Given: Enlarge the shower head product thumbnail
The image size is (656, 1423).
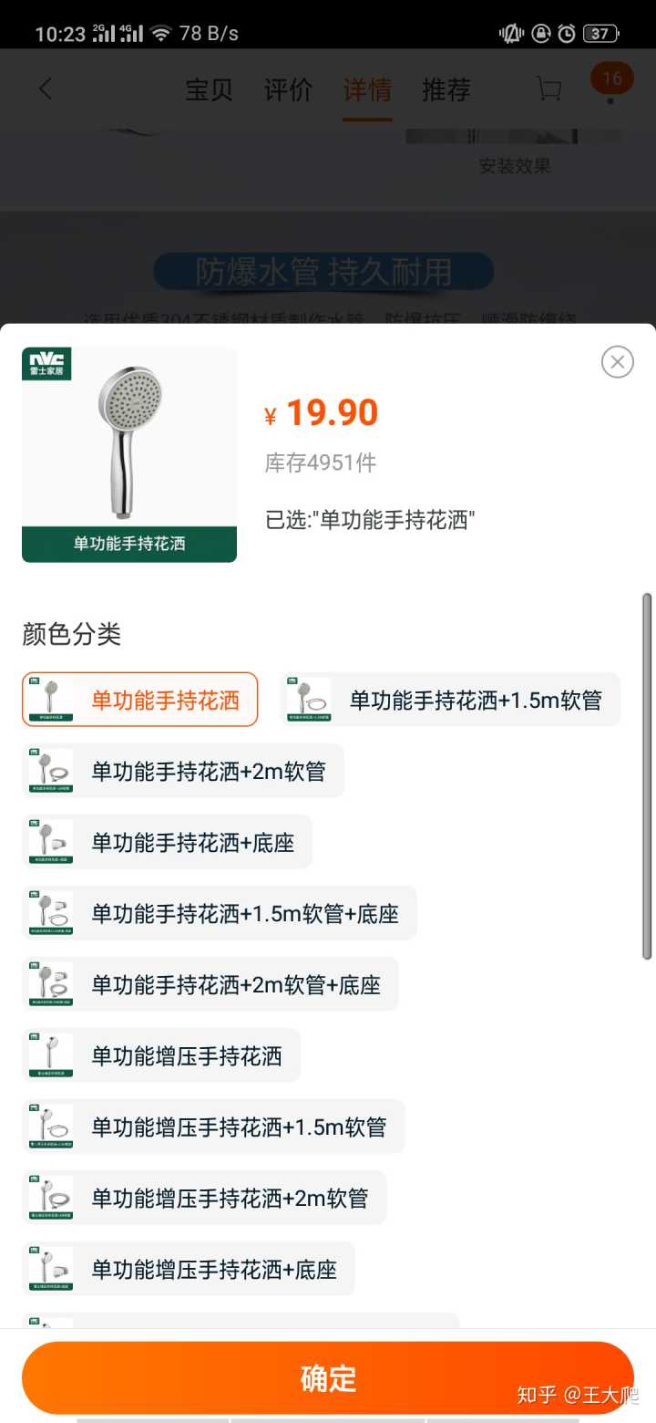Looking at the screenshot, I should click(129, 454).
